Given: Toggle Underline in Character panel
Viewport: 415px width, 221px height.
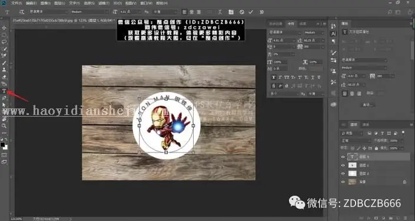Looking at the screenshot, I should tap(313, 77).
